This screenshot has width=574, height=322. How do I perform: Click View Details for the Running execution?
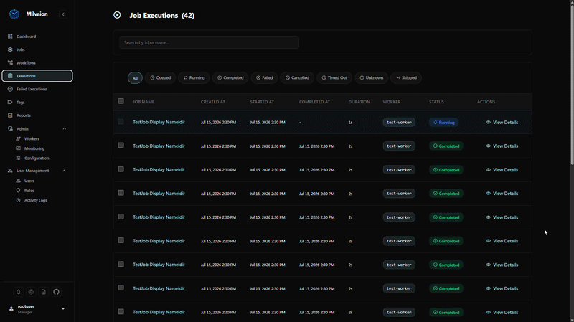(502, 123)
